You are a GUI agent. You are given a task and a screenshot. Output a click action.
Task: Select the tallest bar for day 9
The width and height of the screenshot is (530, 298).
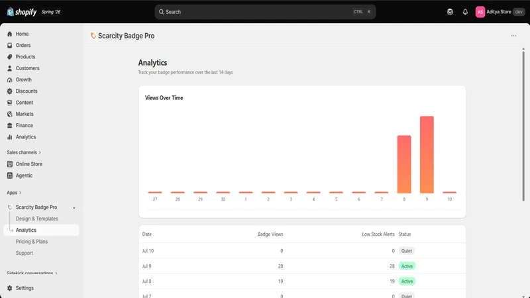point(427,155)
